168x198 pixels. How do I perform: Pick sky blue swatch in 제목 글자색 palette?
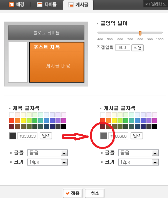pos(46,121)
